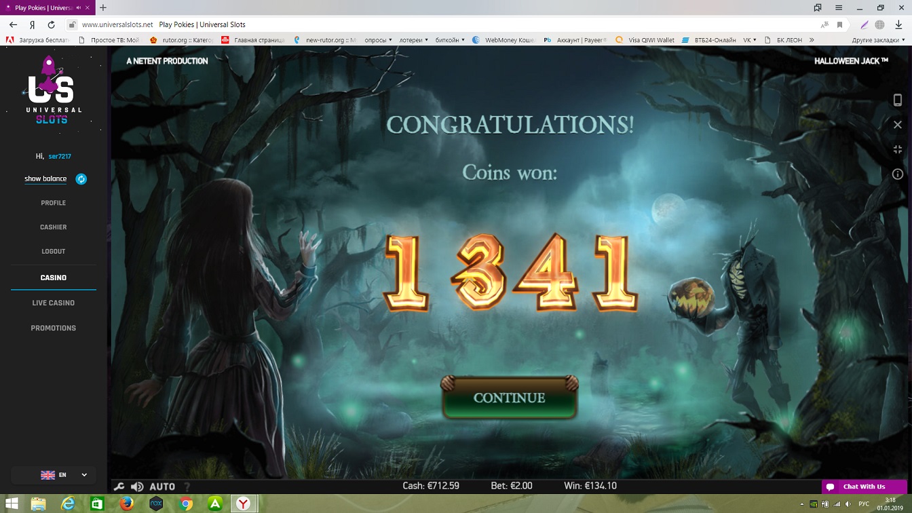Image resolution: width=912 pixels, height=513 pixels.
Task: Click the Universal Slots rocket logo
Action: pyautogui.click(x=53, y=90)
